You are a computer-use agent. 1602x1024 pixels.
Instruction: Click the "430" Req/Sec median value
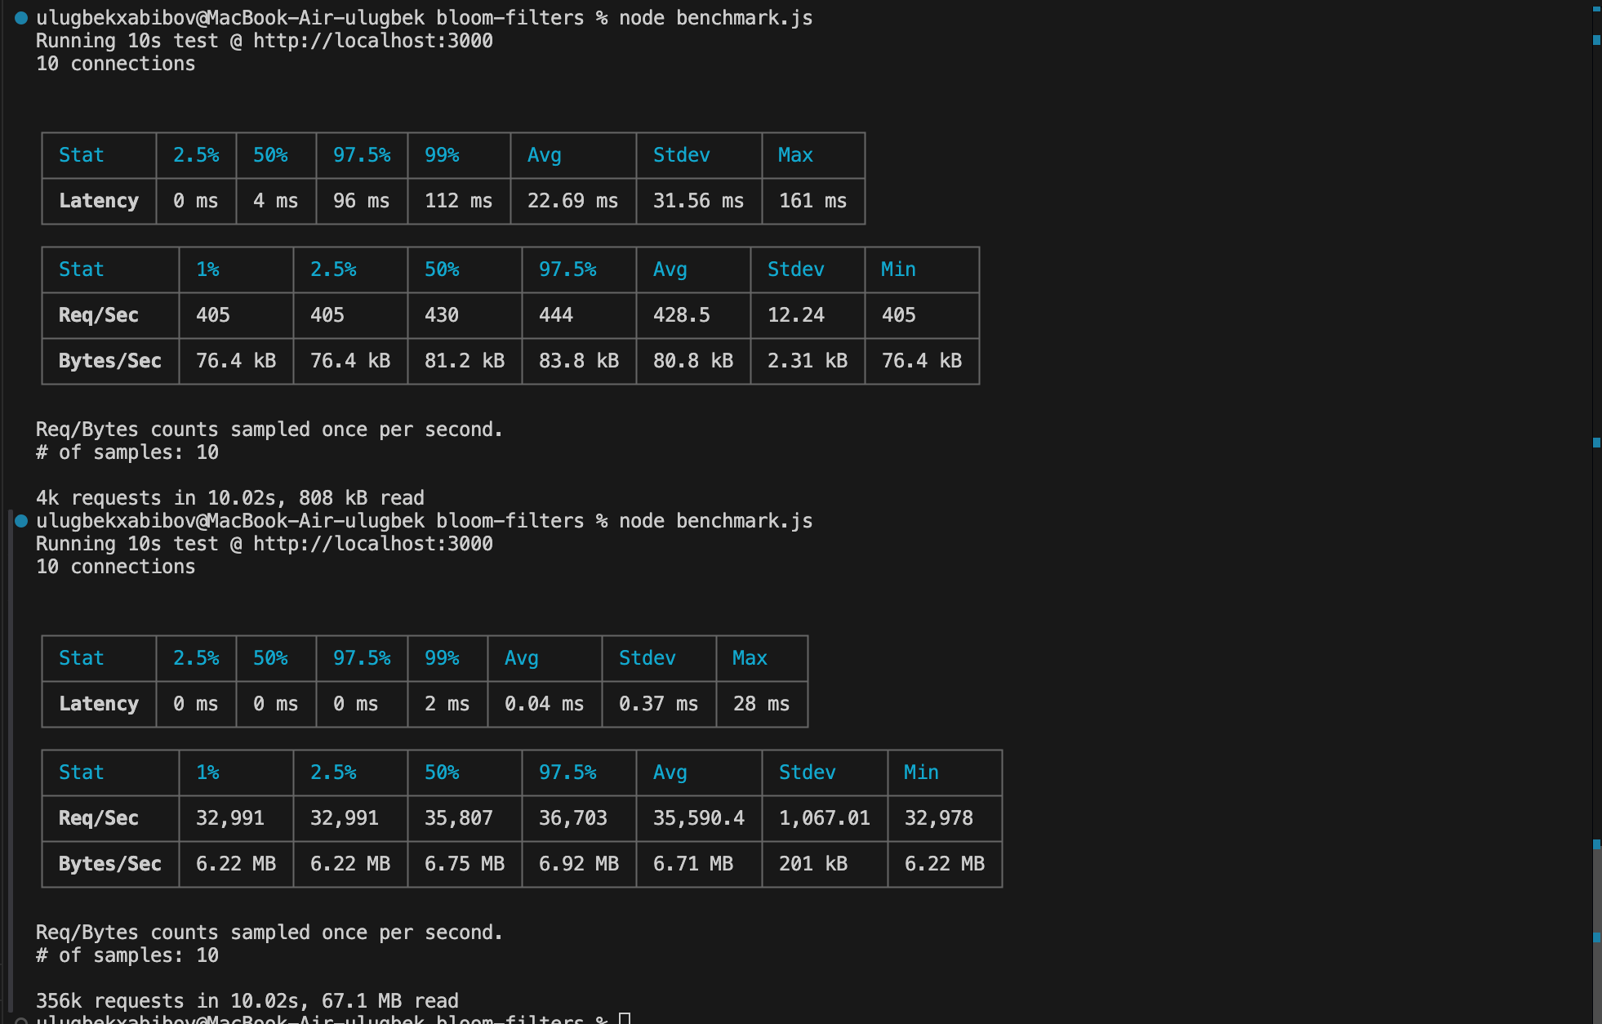pyautogui.click(x=441, y=315)
